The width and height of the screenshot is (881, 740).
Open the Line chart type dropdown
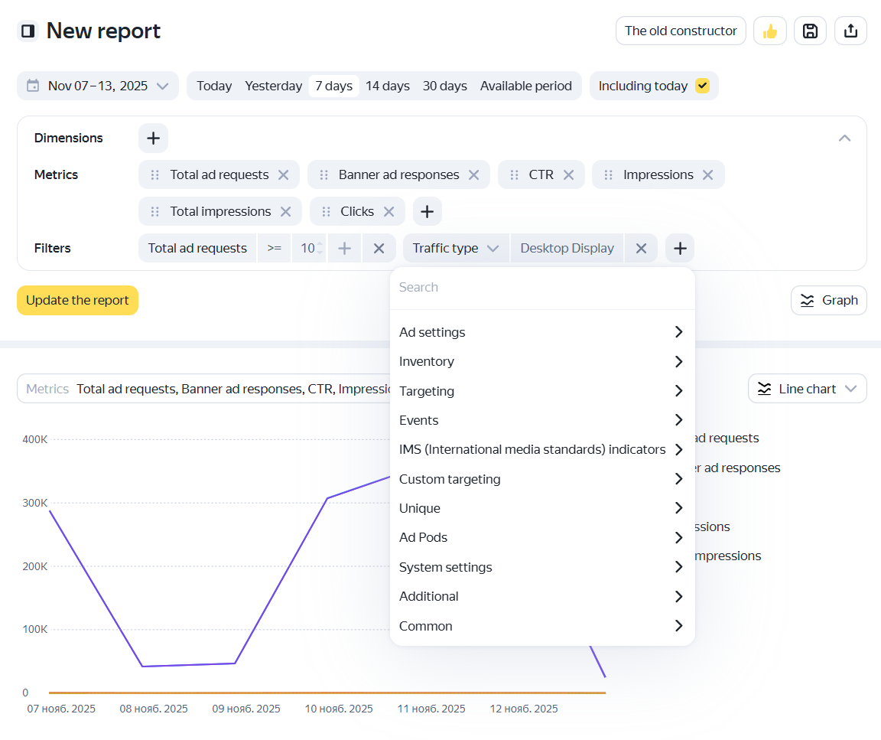coord(808,389)
